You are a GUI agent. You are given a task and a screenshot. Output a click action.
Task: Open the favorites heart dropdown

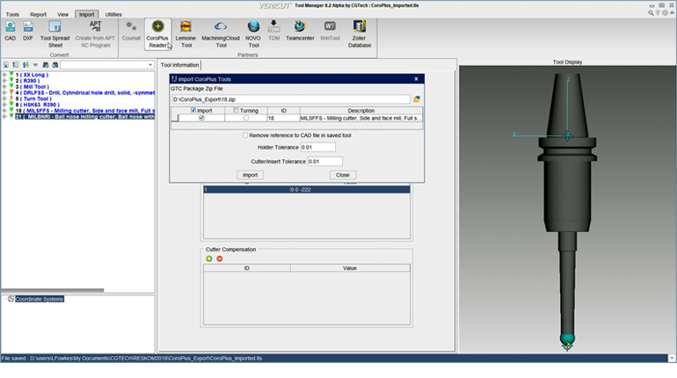35,65
